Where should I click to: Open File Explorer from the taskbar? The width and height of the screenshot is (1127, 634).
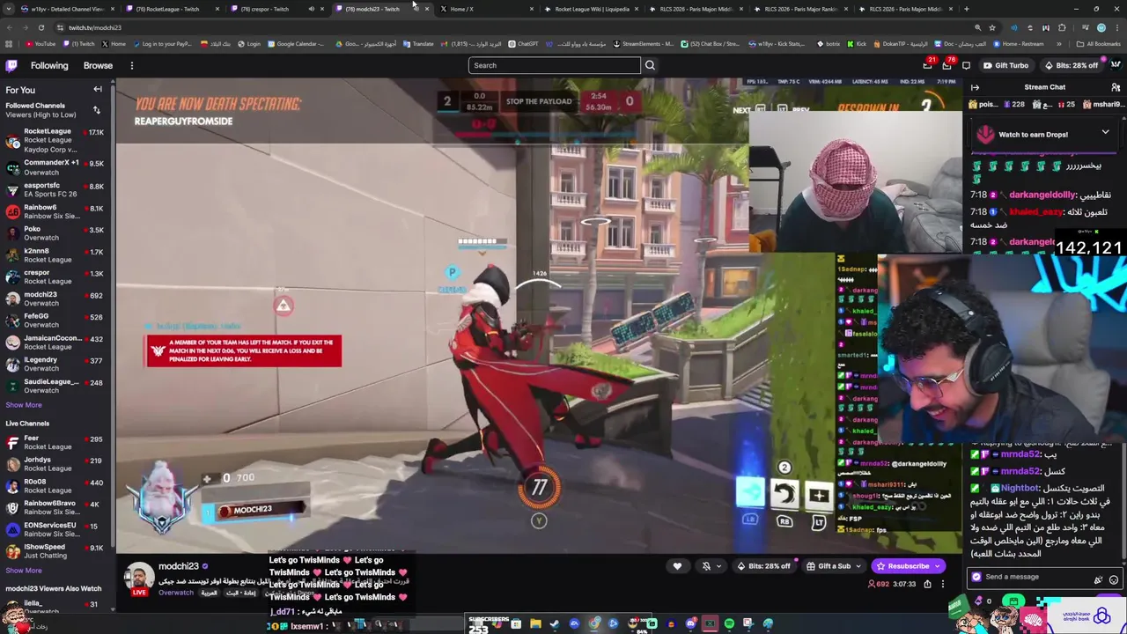(x=535, y=624)
